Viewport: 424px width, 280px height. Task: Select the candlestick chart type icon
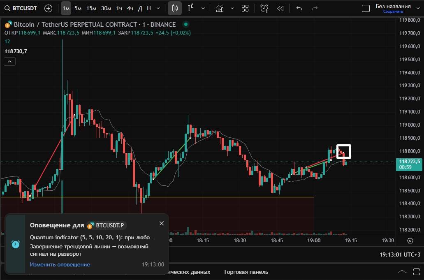tap(175, 8)
